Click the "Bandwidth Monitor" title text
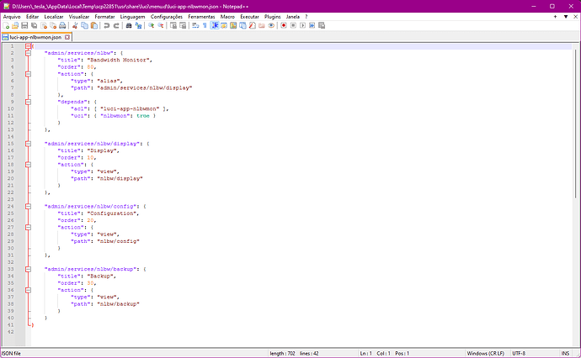This screenshot has width=581, height=358. pyautogui.click(x=120, y=60)
